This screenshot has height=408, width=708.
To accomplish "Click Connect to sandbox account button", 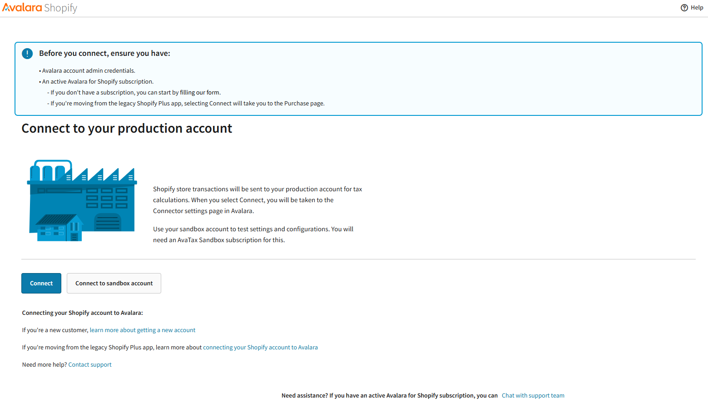I will tap(114, 283).
